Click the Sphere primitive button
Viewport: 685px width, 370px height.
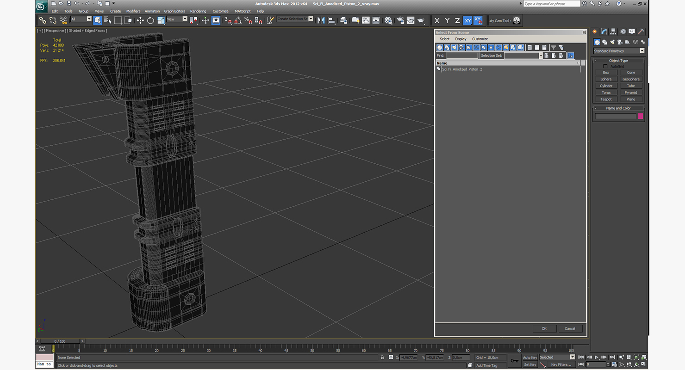pos(606,79)
